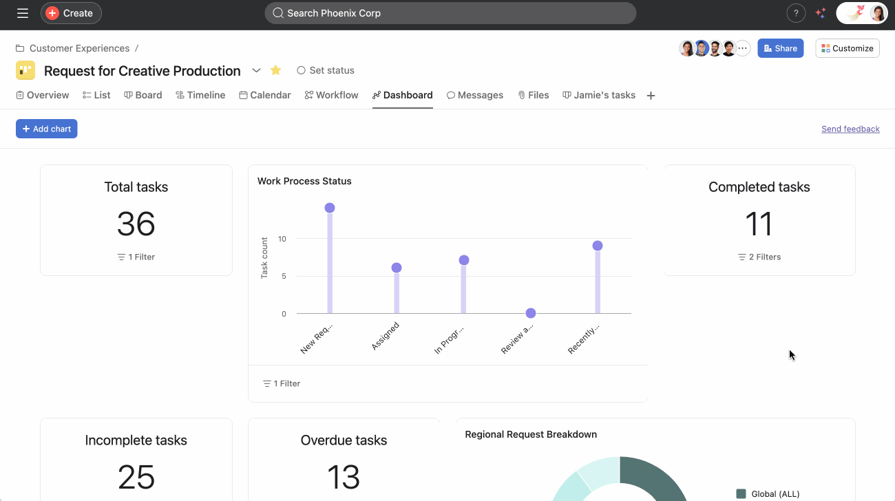Click the Global (ALL) legend color swatch

pyautogui.click(x=741, y=493)
